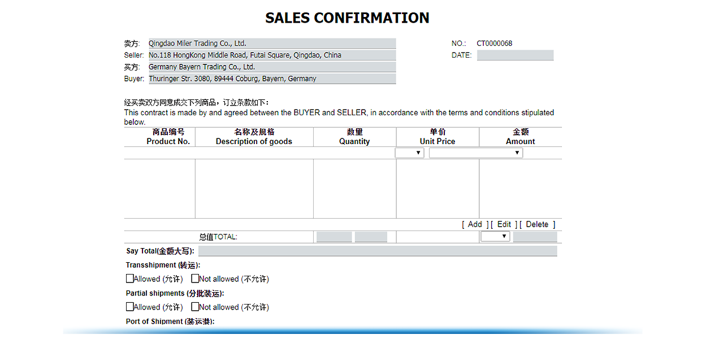Viewport: 702px width, 339px height.
Task: Click the second total quantity field
Action: coord(371,237)
